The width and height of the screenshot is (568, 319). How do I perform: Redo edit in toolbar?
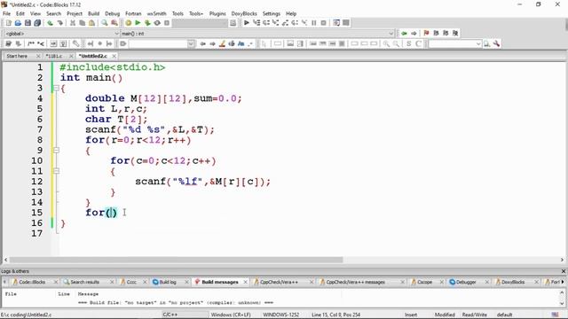59,23
